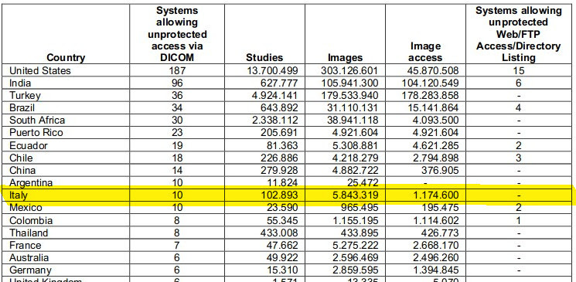The image size is (576, 282).
Task: Click the 13.700.499 studies value
Action: [272, 70]
